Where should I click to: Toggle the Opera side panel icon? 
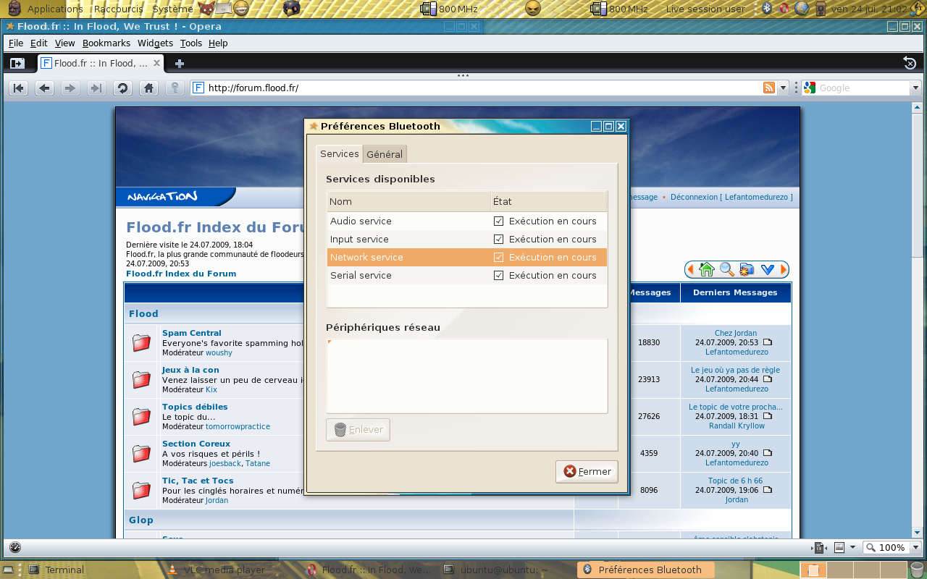coord(17,63)
